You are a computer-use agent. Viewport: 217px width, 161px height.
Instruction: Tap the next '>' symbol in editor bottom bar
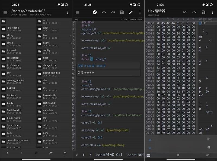point(84,155)
